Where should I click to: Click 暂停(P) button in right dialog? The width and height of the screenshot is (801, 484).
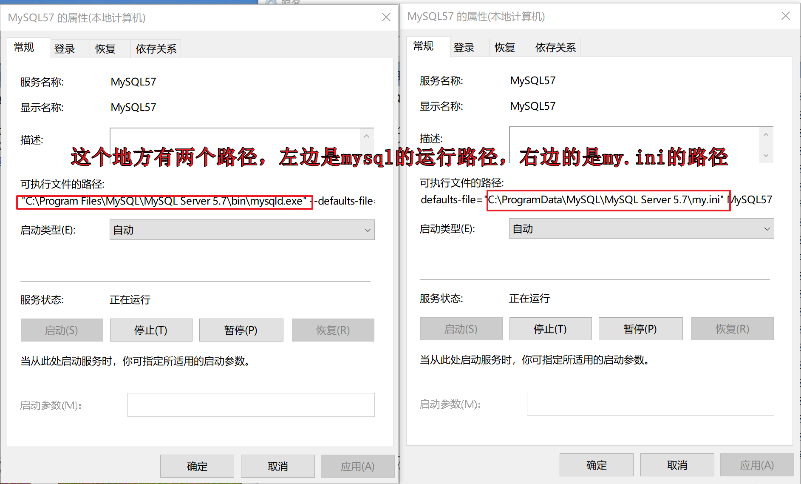point(640,329)
